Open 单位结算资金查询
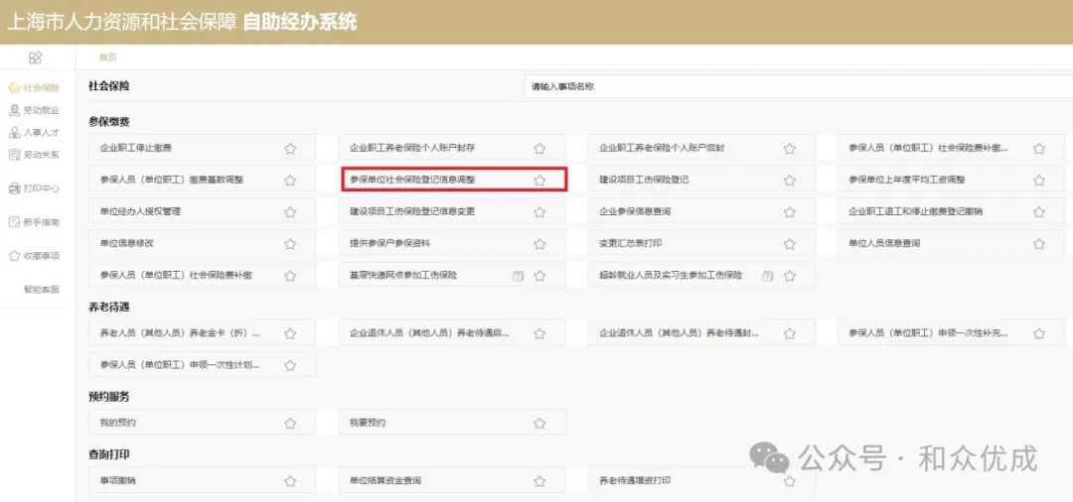This screenshot has width=1073, height=502. (x=452, y=481)
